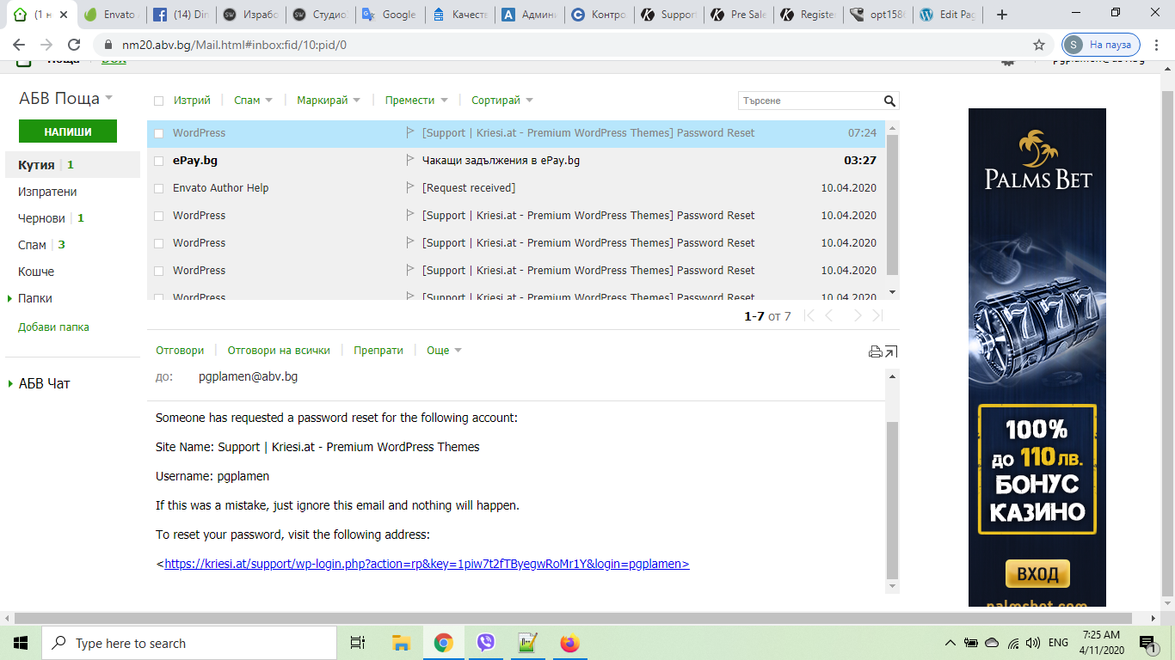
Task: Check the ePay.bg message checkbox
Action: 158,161
